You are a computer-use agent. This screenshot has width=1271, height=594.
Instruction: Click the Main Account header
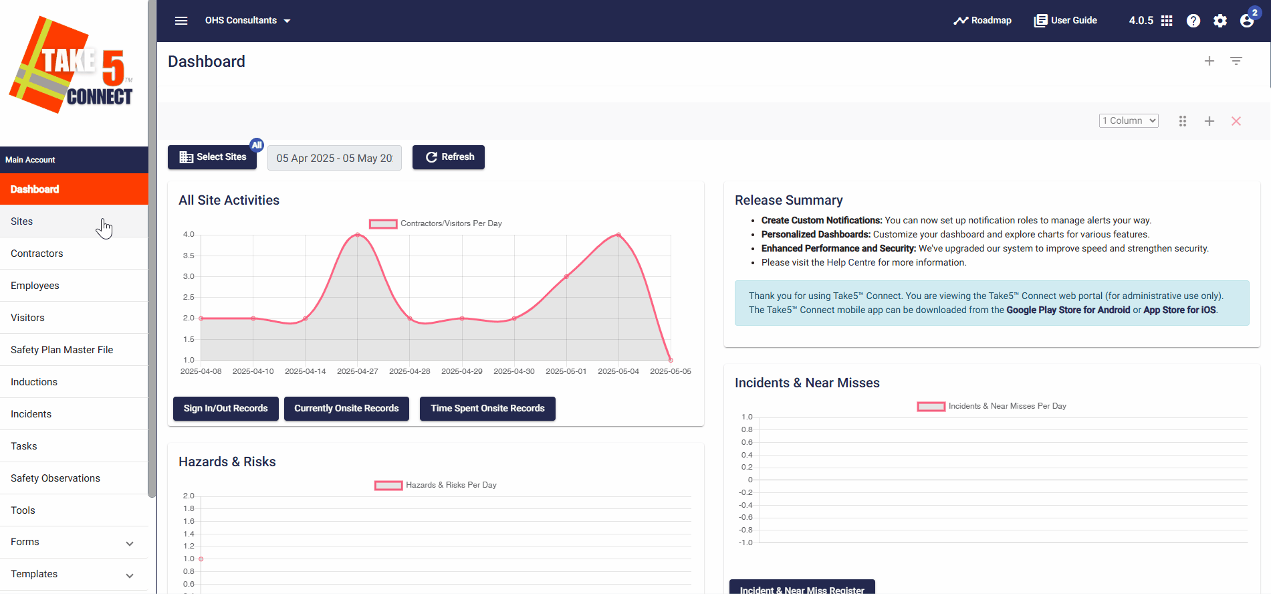tap(74, 160)
